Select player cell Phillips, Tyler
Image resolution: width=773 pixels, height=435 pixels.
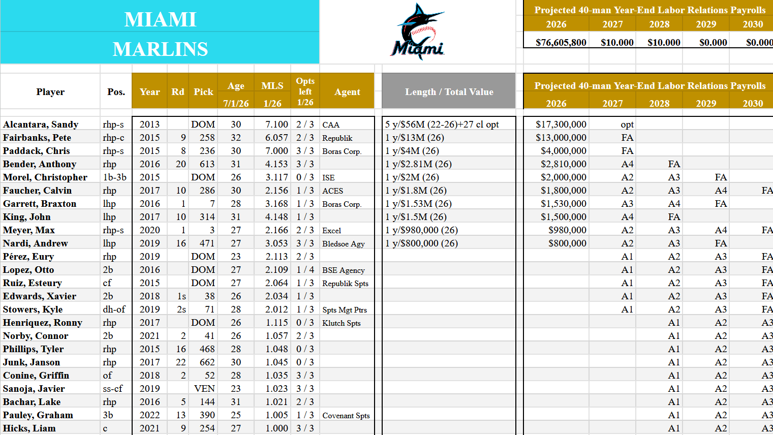click(x=50, y=349)
